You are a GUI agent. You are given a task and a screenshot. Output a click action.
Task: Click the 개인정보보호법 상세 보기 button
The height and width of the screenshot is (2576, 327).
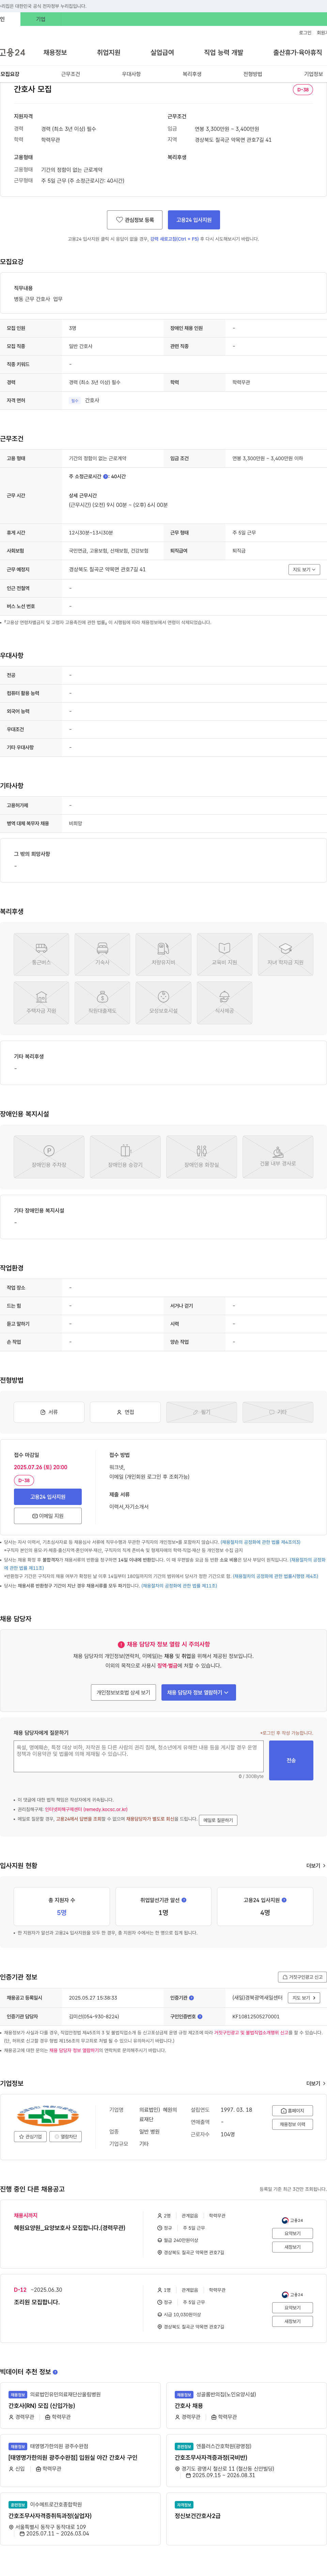coord(123,1693)
